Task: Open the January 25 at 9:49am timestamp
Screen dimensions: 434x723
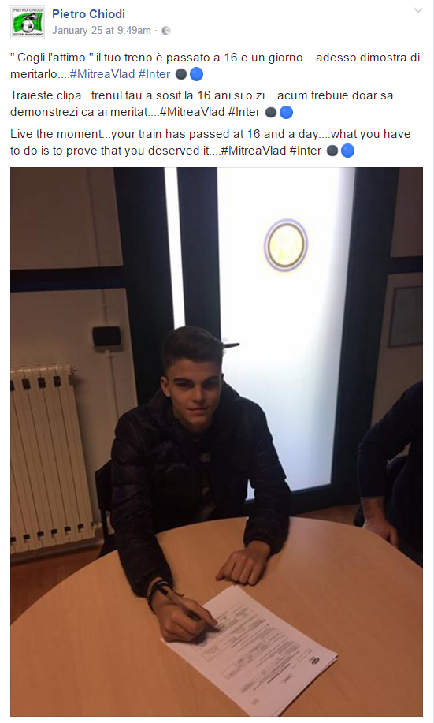Action: 102,31
